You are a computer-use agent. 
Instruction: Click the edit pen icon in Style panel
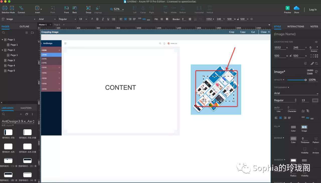point(312,63)
